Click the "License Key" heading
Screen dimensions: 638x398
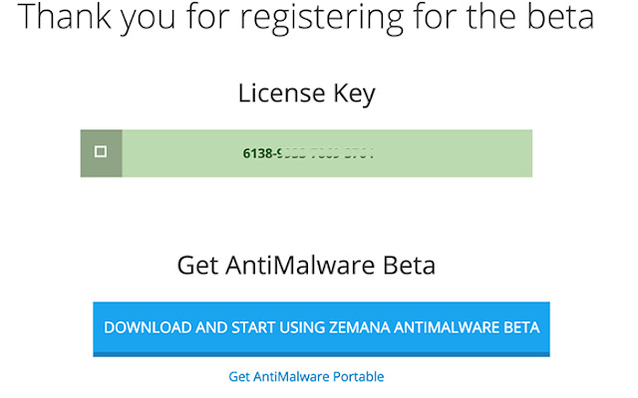click(306, 95)
